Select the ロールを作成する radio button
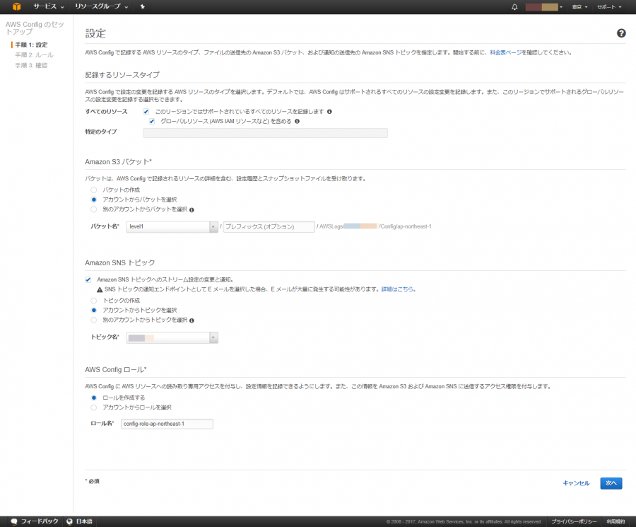Image resolution: width=636 pixels, height=527 pixels. (94, 398)
